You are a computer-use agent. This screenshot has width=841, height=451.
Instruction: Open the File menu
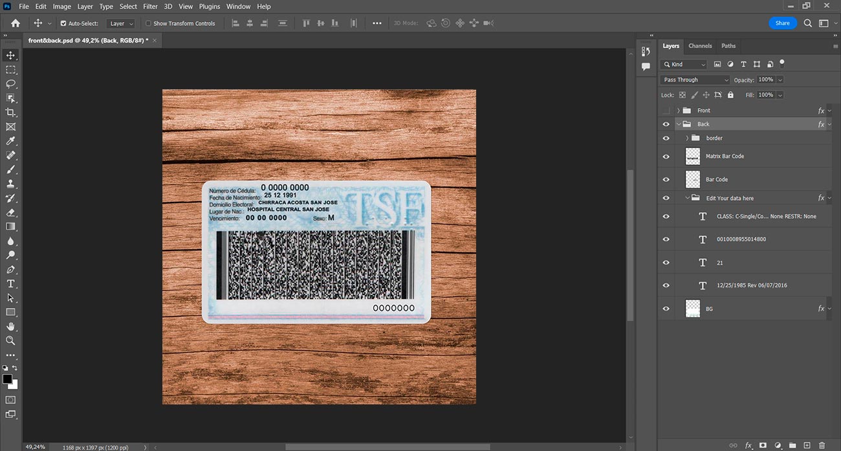tap(24, 6)
